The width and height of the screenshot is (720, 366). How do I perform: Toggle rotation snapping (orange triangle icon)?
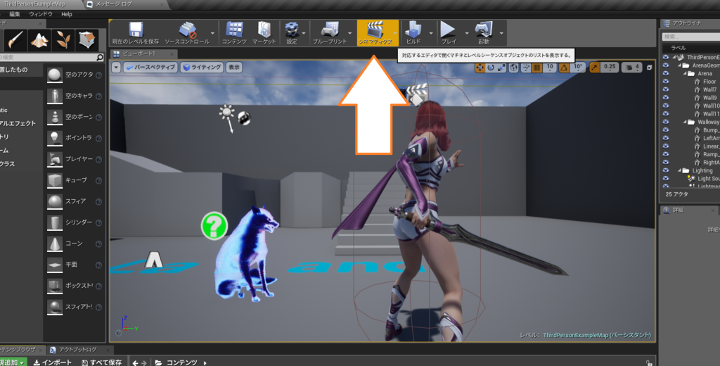(x=564, y=68)
